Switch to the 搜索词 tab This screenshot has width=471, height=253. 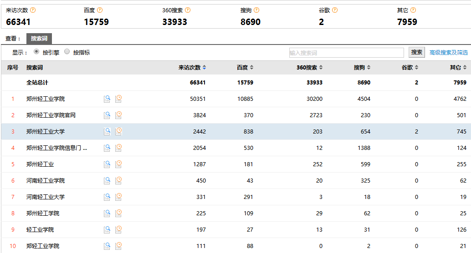[39, 39]
